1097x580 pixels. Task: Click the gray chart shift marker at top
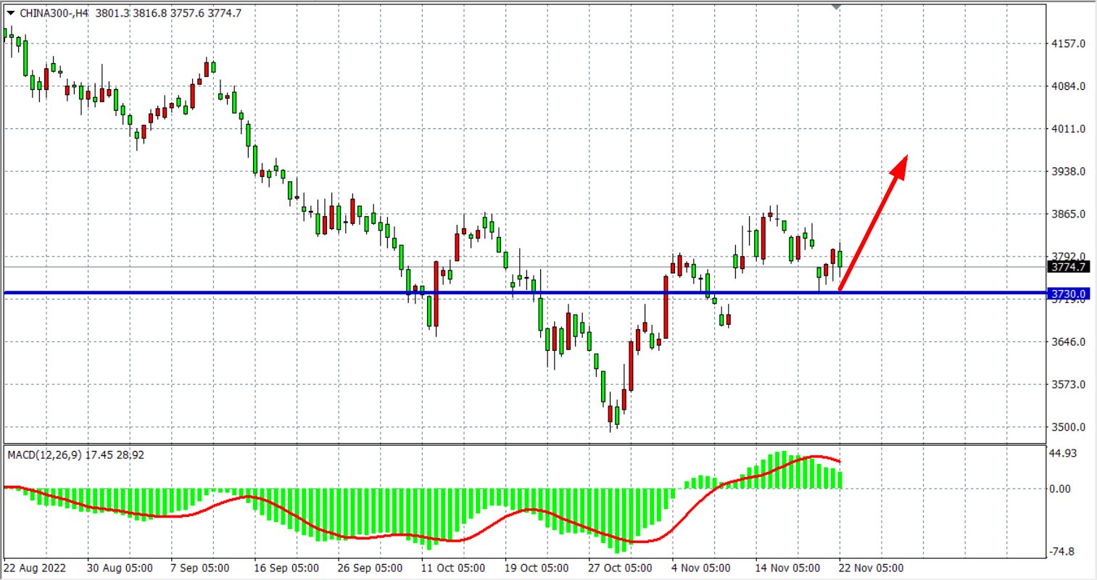837,7
